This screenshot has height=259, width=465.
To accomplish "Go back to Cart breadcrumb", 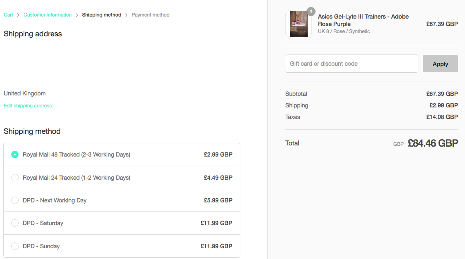I will [8, 15].
